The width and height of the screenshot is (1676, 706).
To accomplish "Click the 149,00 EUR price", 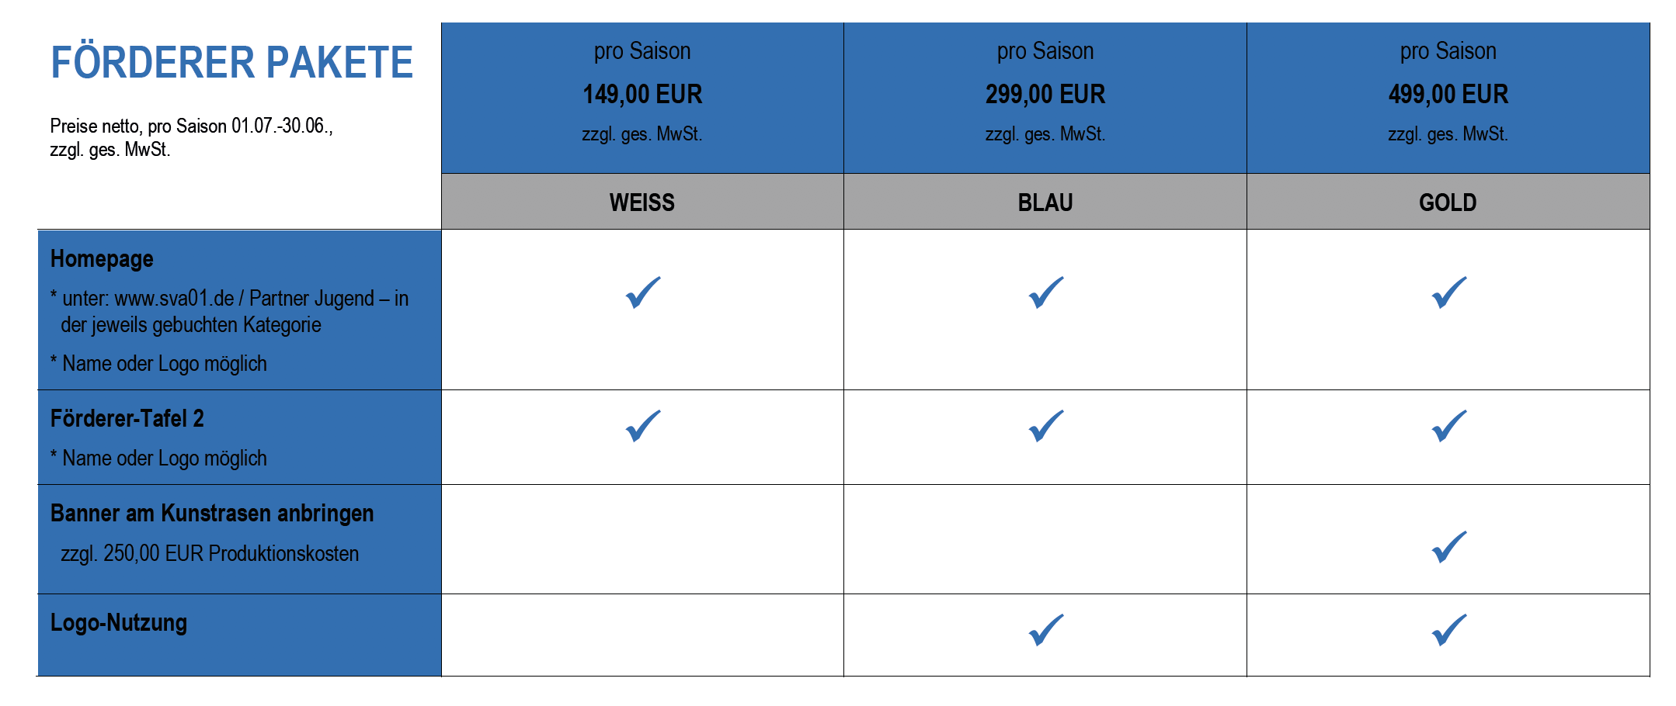I will click(x=642, y=95).
